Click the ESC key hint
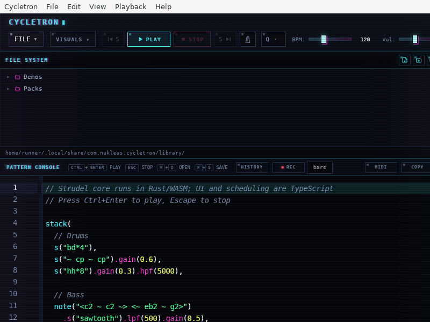 132,167
